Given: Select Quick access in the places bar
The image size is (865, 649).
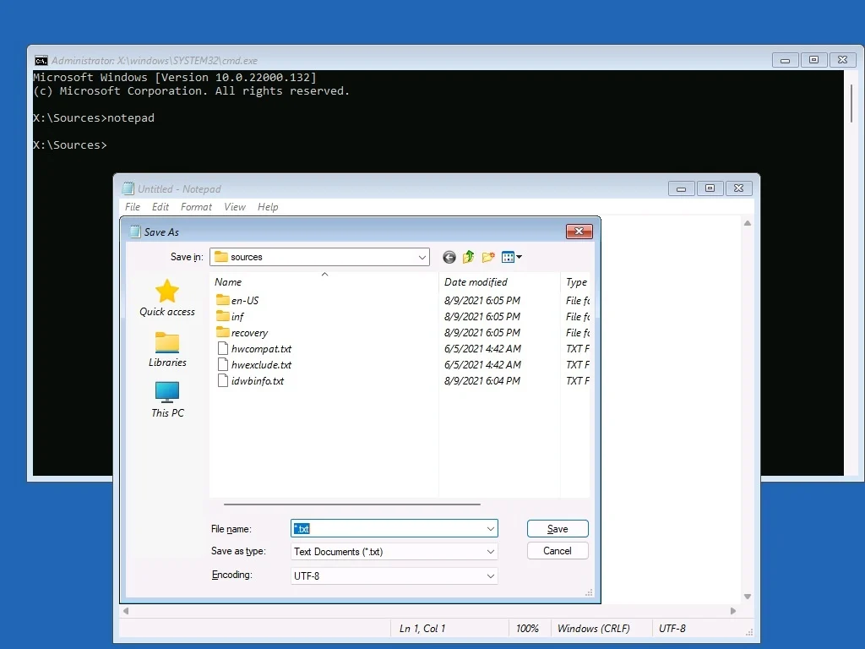Looking at the screenshot, I should tap(167, 298).
